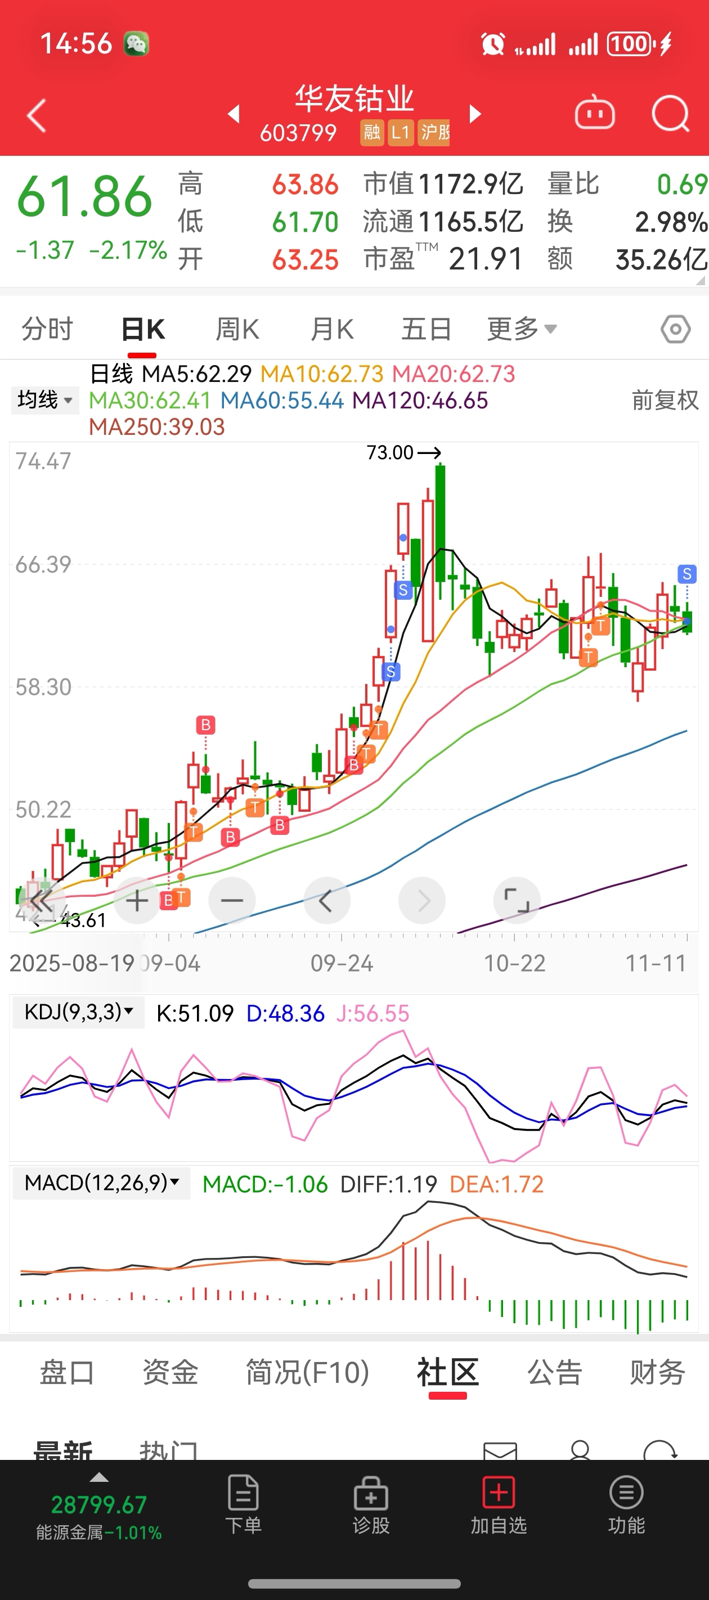Tap the refresh icon in the community section
The height and width of the screenshot is (1600, 709).
click(660, 1450)
